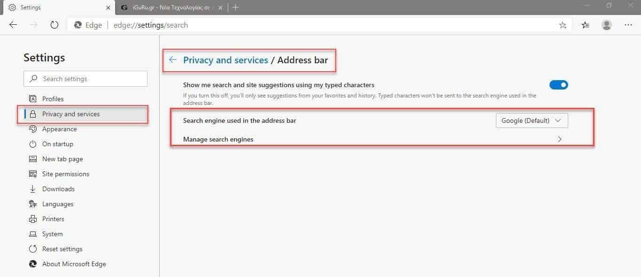
Task: Open the Downloads settings section
Action: (x=58, y=189)
